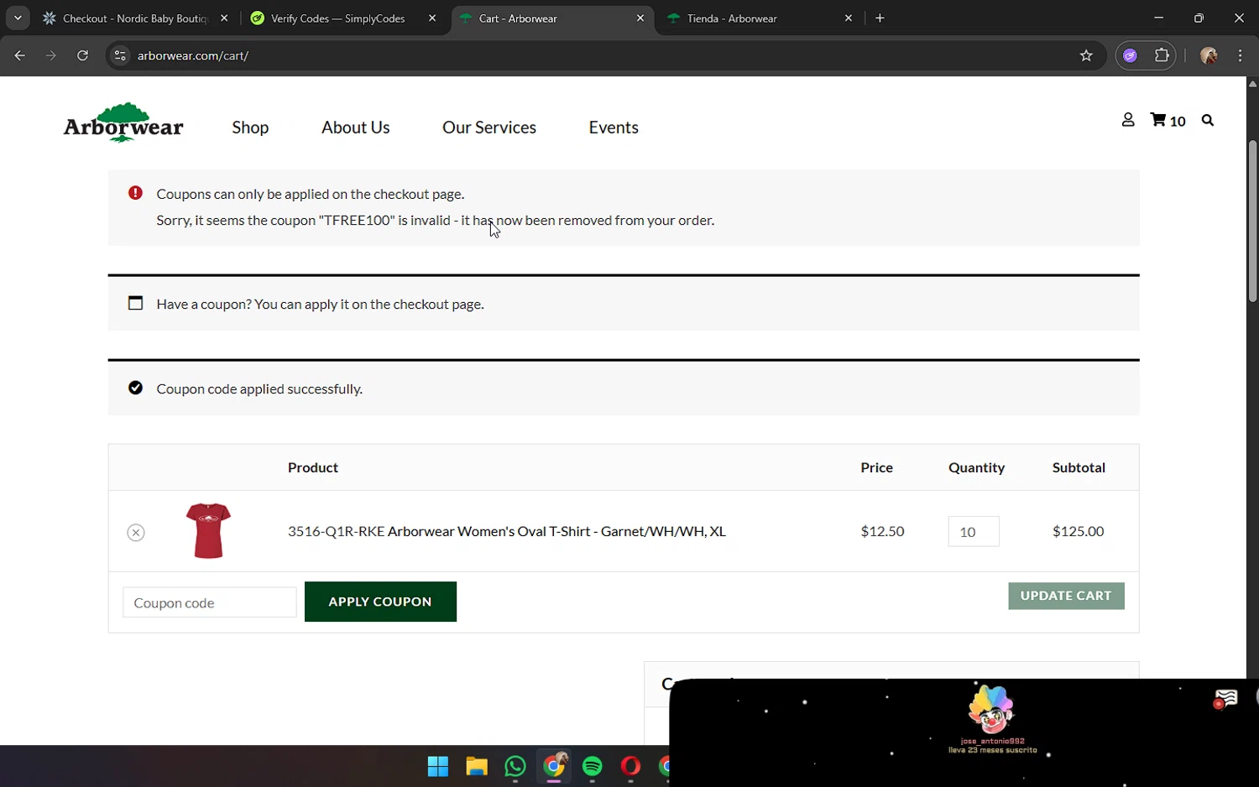Viewport: 1259px width, 787px height.
Task: Open File Explorer from the taskbar
Action: pyautogui.click(x=477, y=766)
